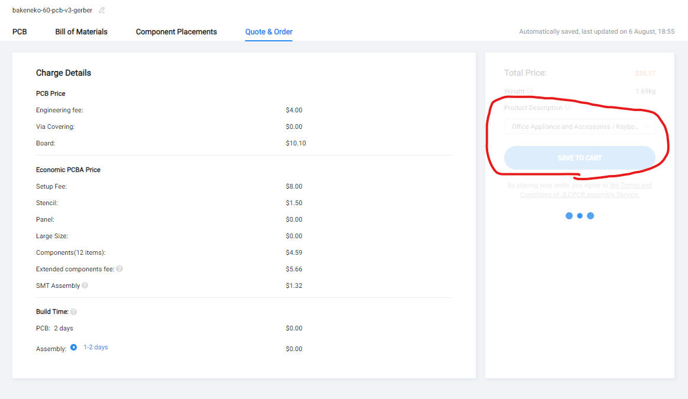Click the $4.59 components price
The width and height of the screenshot is (688, 399).
tap(294, 252)
